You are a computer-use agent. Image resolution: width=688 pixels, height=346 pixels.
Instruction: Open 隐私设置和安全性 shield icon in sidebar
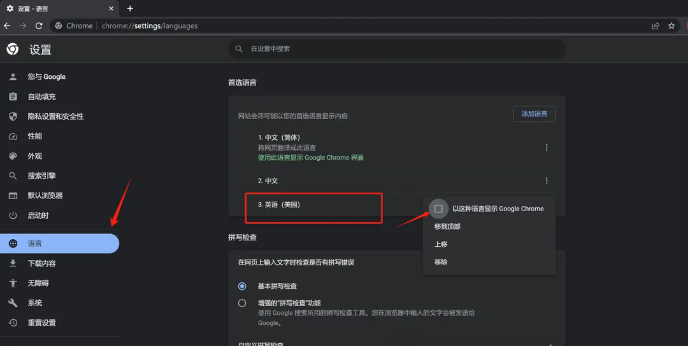pyautogui.click(x=13, y=116)
